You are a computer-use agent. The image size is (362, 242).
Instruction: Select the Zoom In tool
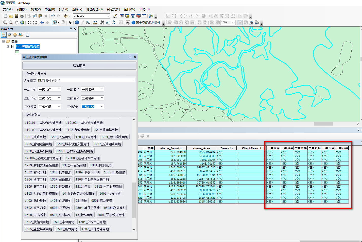pos(5,23)
